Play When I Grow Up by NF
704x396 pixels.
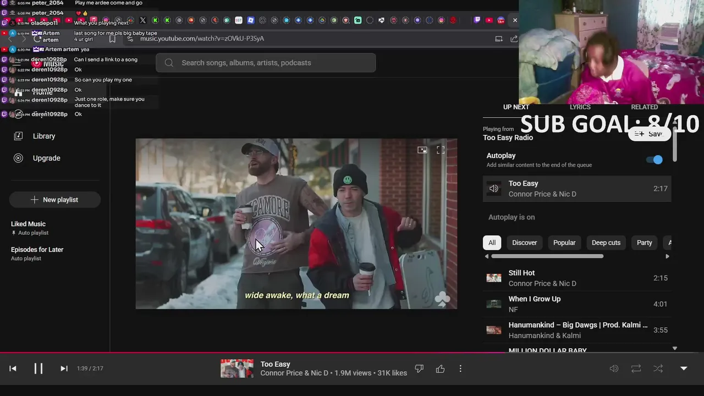[x=577, y=304]
